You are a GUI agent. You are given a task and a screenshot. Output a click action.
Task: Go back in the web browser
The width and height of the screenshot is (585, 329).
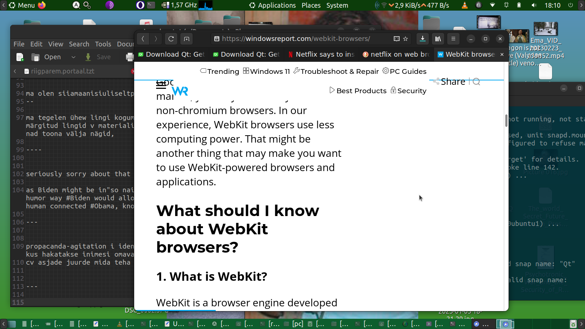(143, 39)
